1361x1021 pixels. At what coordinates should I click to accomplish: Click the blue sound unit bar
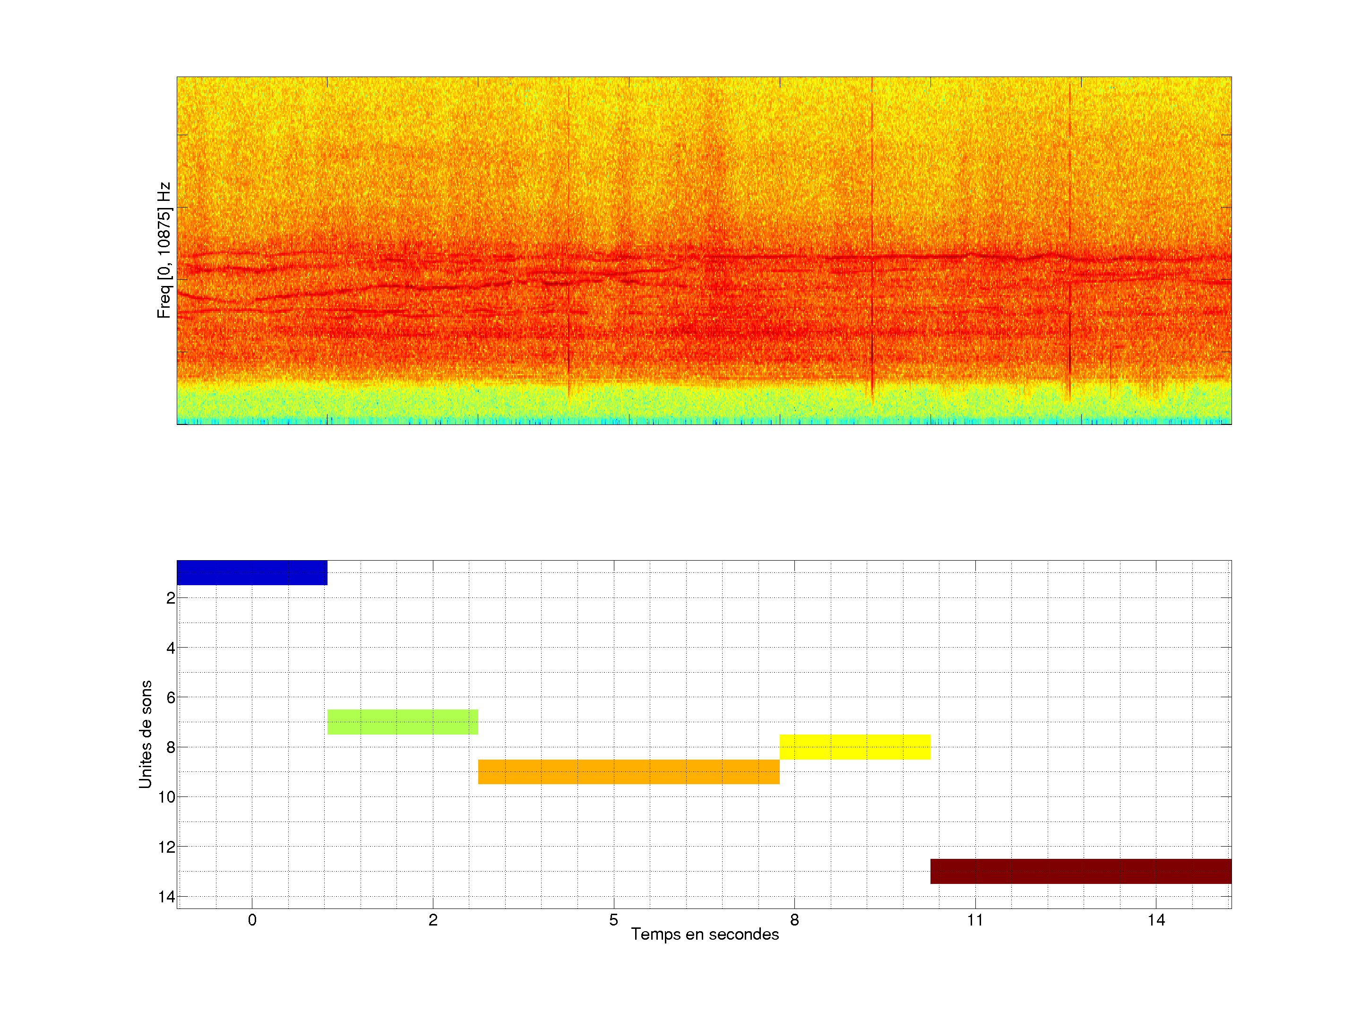pyautogui.click(x=252, y=572)
